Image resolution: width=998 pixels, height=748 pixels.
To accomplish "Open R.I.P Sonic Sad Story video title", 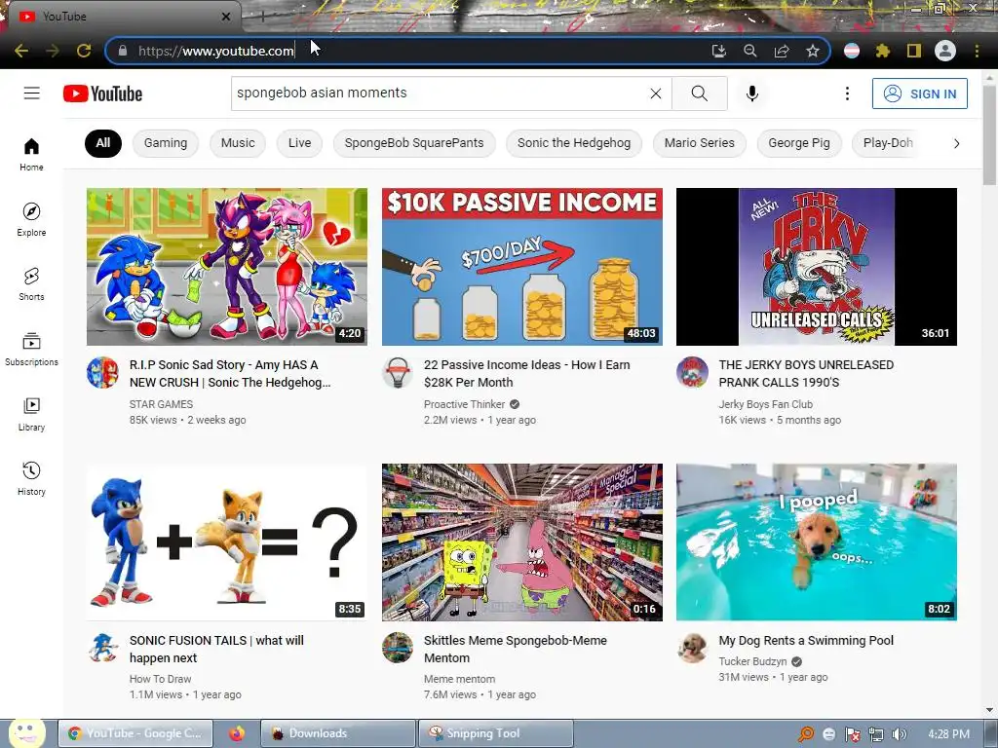I will point(230,373).
